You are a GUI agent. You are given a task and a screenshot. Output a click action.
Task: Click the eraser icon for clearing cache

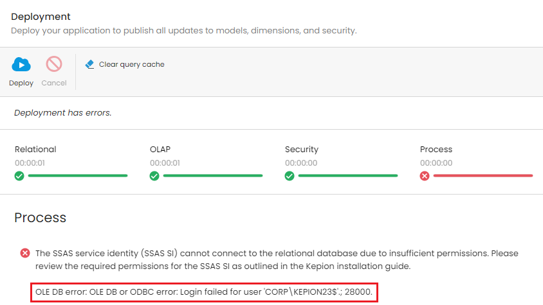point(89,64)
